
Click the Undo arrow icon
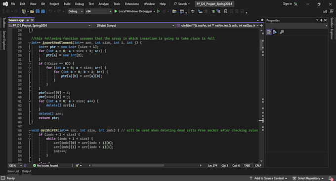point(50,11)
